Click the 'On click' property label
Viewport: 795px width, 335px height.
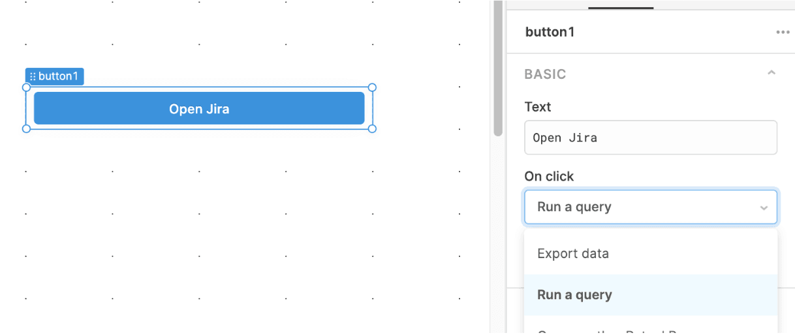tap(549, 176)
